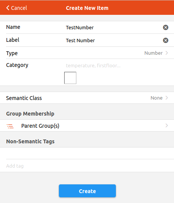Click the Parent Group(s) list icon

pyautogui.click(x=10, y=126)
